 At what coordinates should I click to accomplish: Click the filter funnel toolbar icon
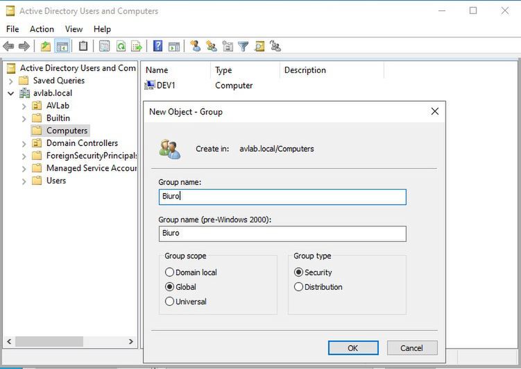click(x=244, y=47)
